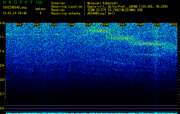
Task: Click the 0844 time marker
Action: tap(71, 25)
